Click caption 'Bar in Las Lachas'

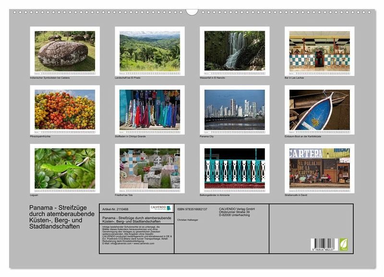[294, 78]
